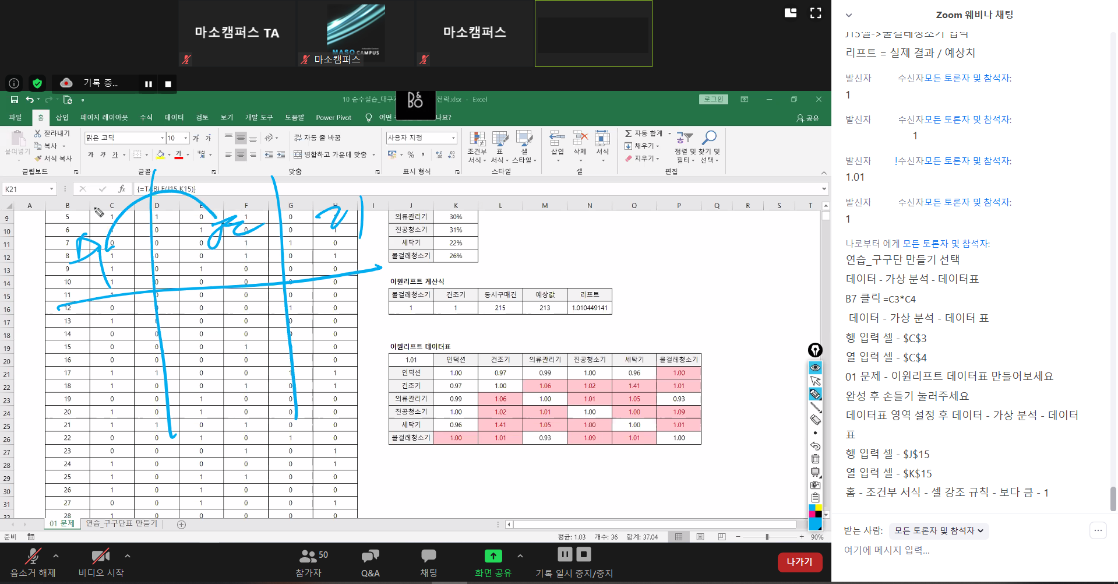
Task: Expand the 사용자 지정 number format dropdown
Action: coord(453,138)
